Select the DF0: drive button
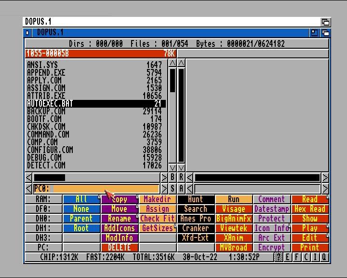This screenshot has width=347, height=278. (43, 209)
